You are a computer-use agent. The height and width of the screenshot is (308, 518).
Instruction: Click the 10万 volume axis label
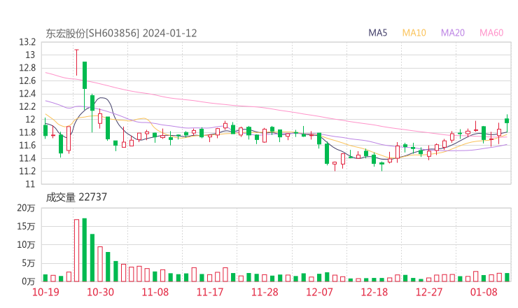pos(26,245)
